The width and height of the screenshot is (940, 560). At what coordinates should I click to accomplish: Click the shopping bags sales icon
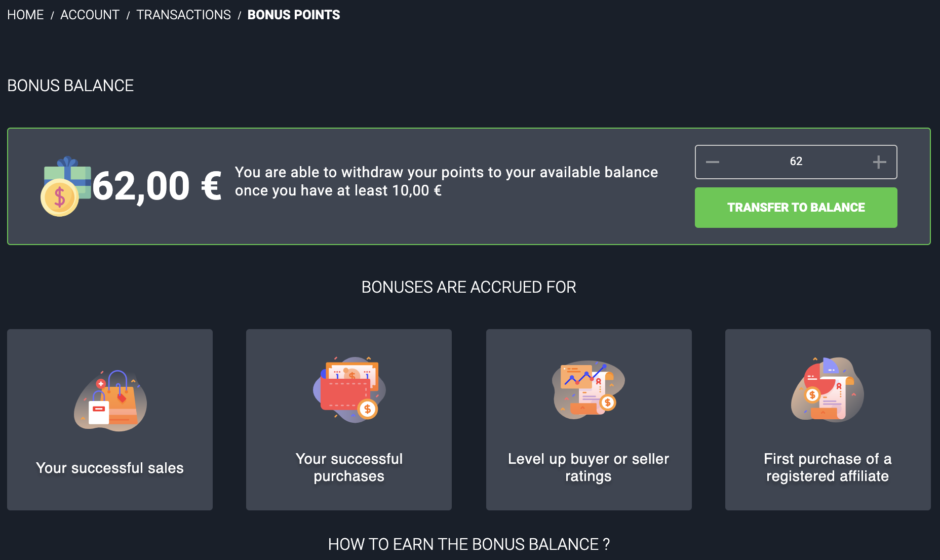pos(110,400)
